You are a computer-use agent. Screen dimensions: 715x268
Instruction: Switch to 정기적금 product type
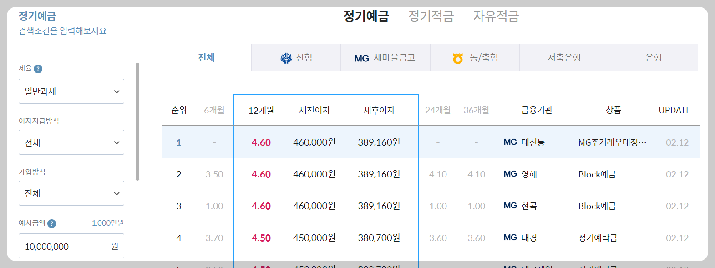tap(431, 16)
